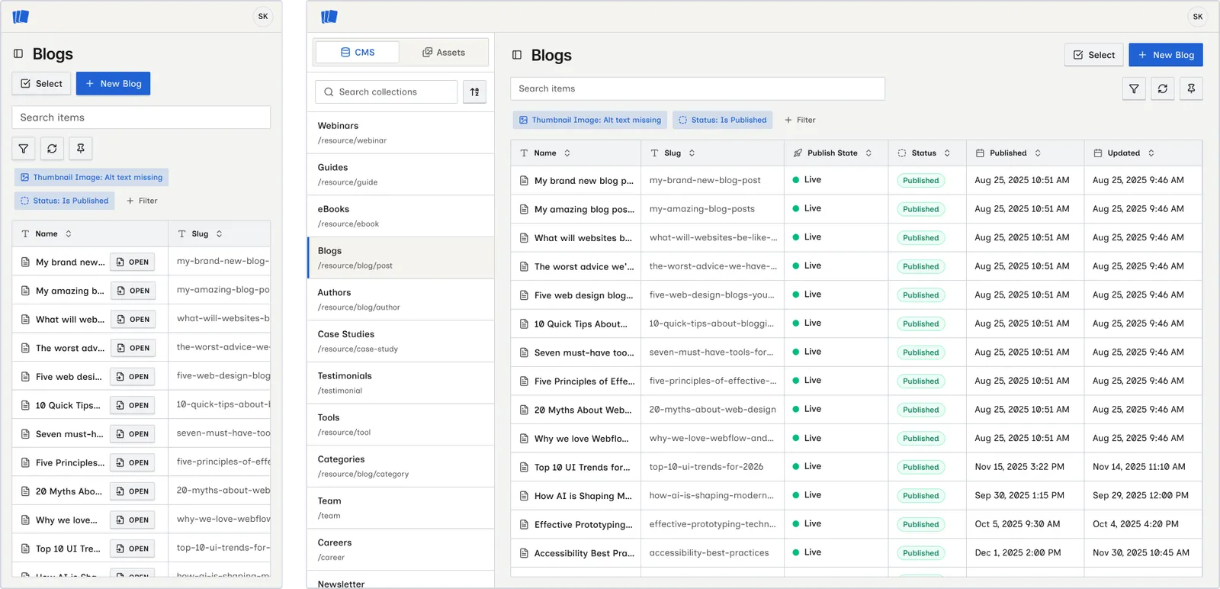The height and width of the screenshot is (589, 1220).
Task: Open the 'My brand new...' row OPEN button
Action: coord(133,262)
